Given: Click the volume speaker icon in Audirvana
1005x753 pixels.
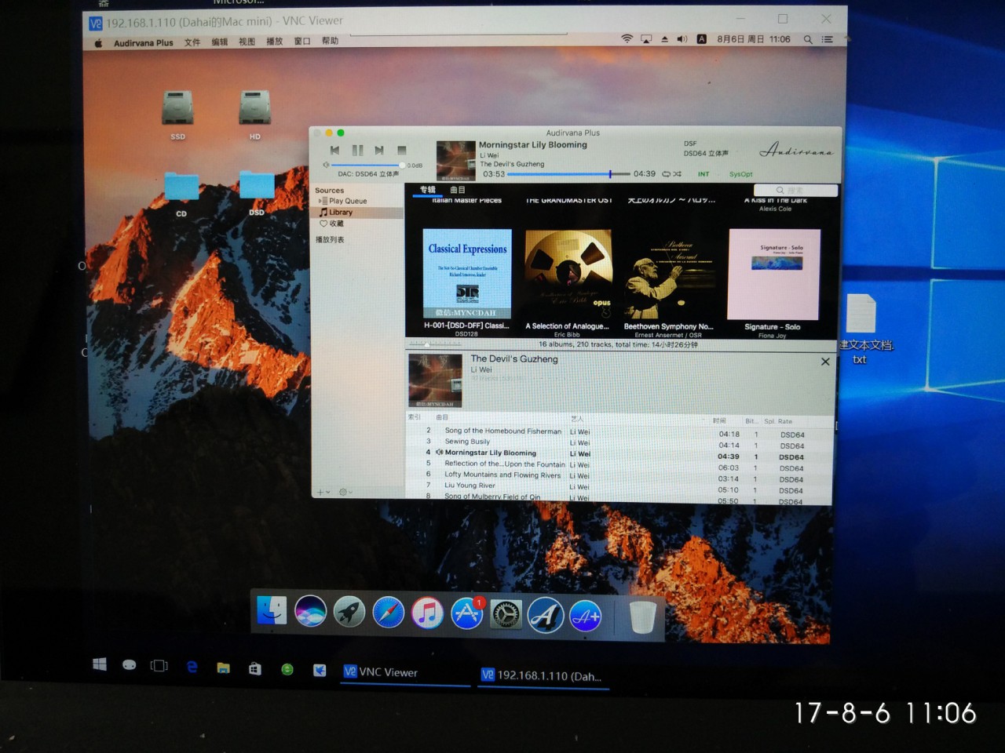Looking at the screenshot, I should (x=326, y=165).
